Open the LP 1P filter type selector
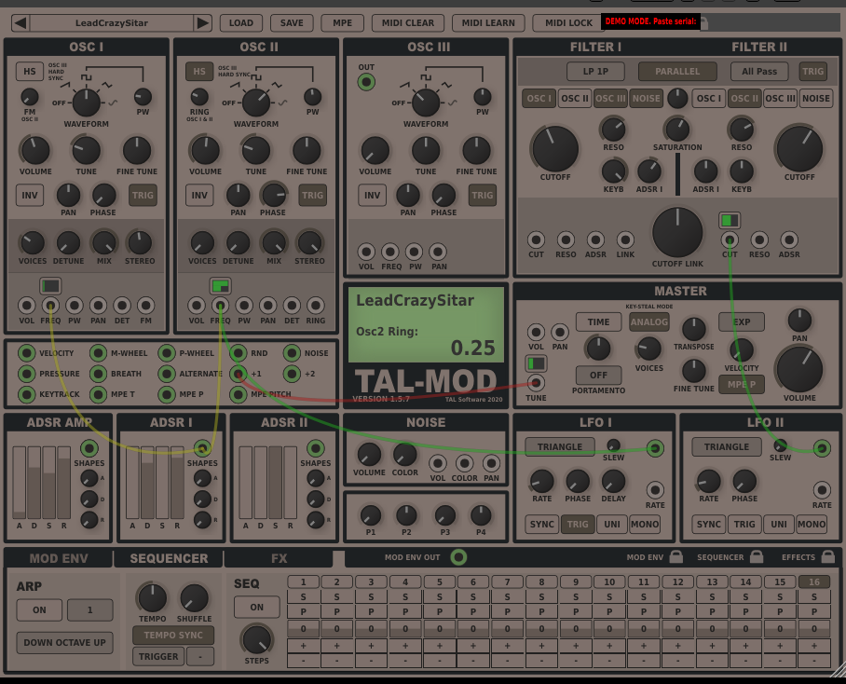Viewport: 846px width, 684px height. click(595, 72)
